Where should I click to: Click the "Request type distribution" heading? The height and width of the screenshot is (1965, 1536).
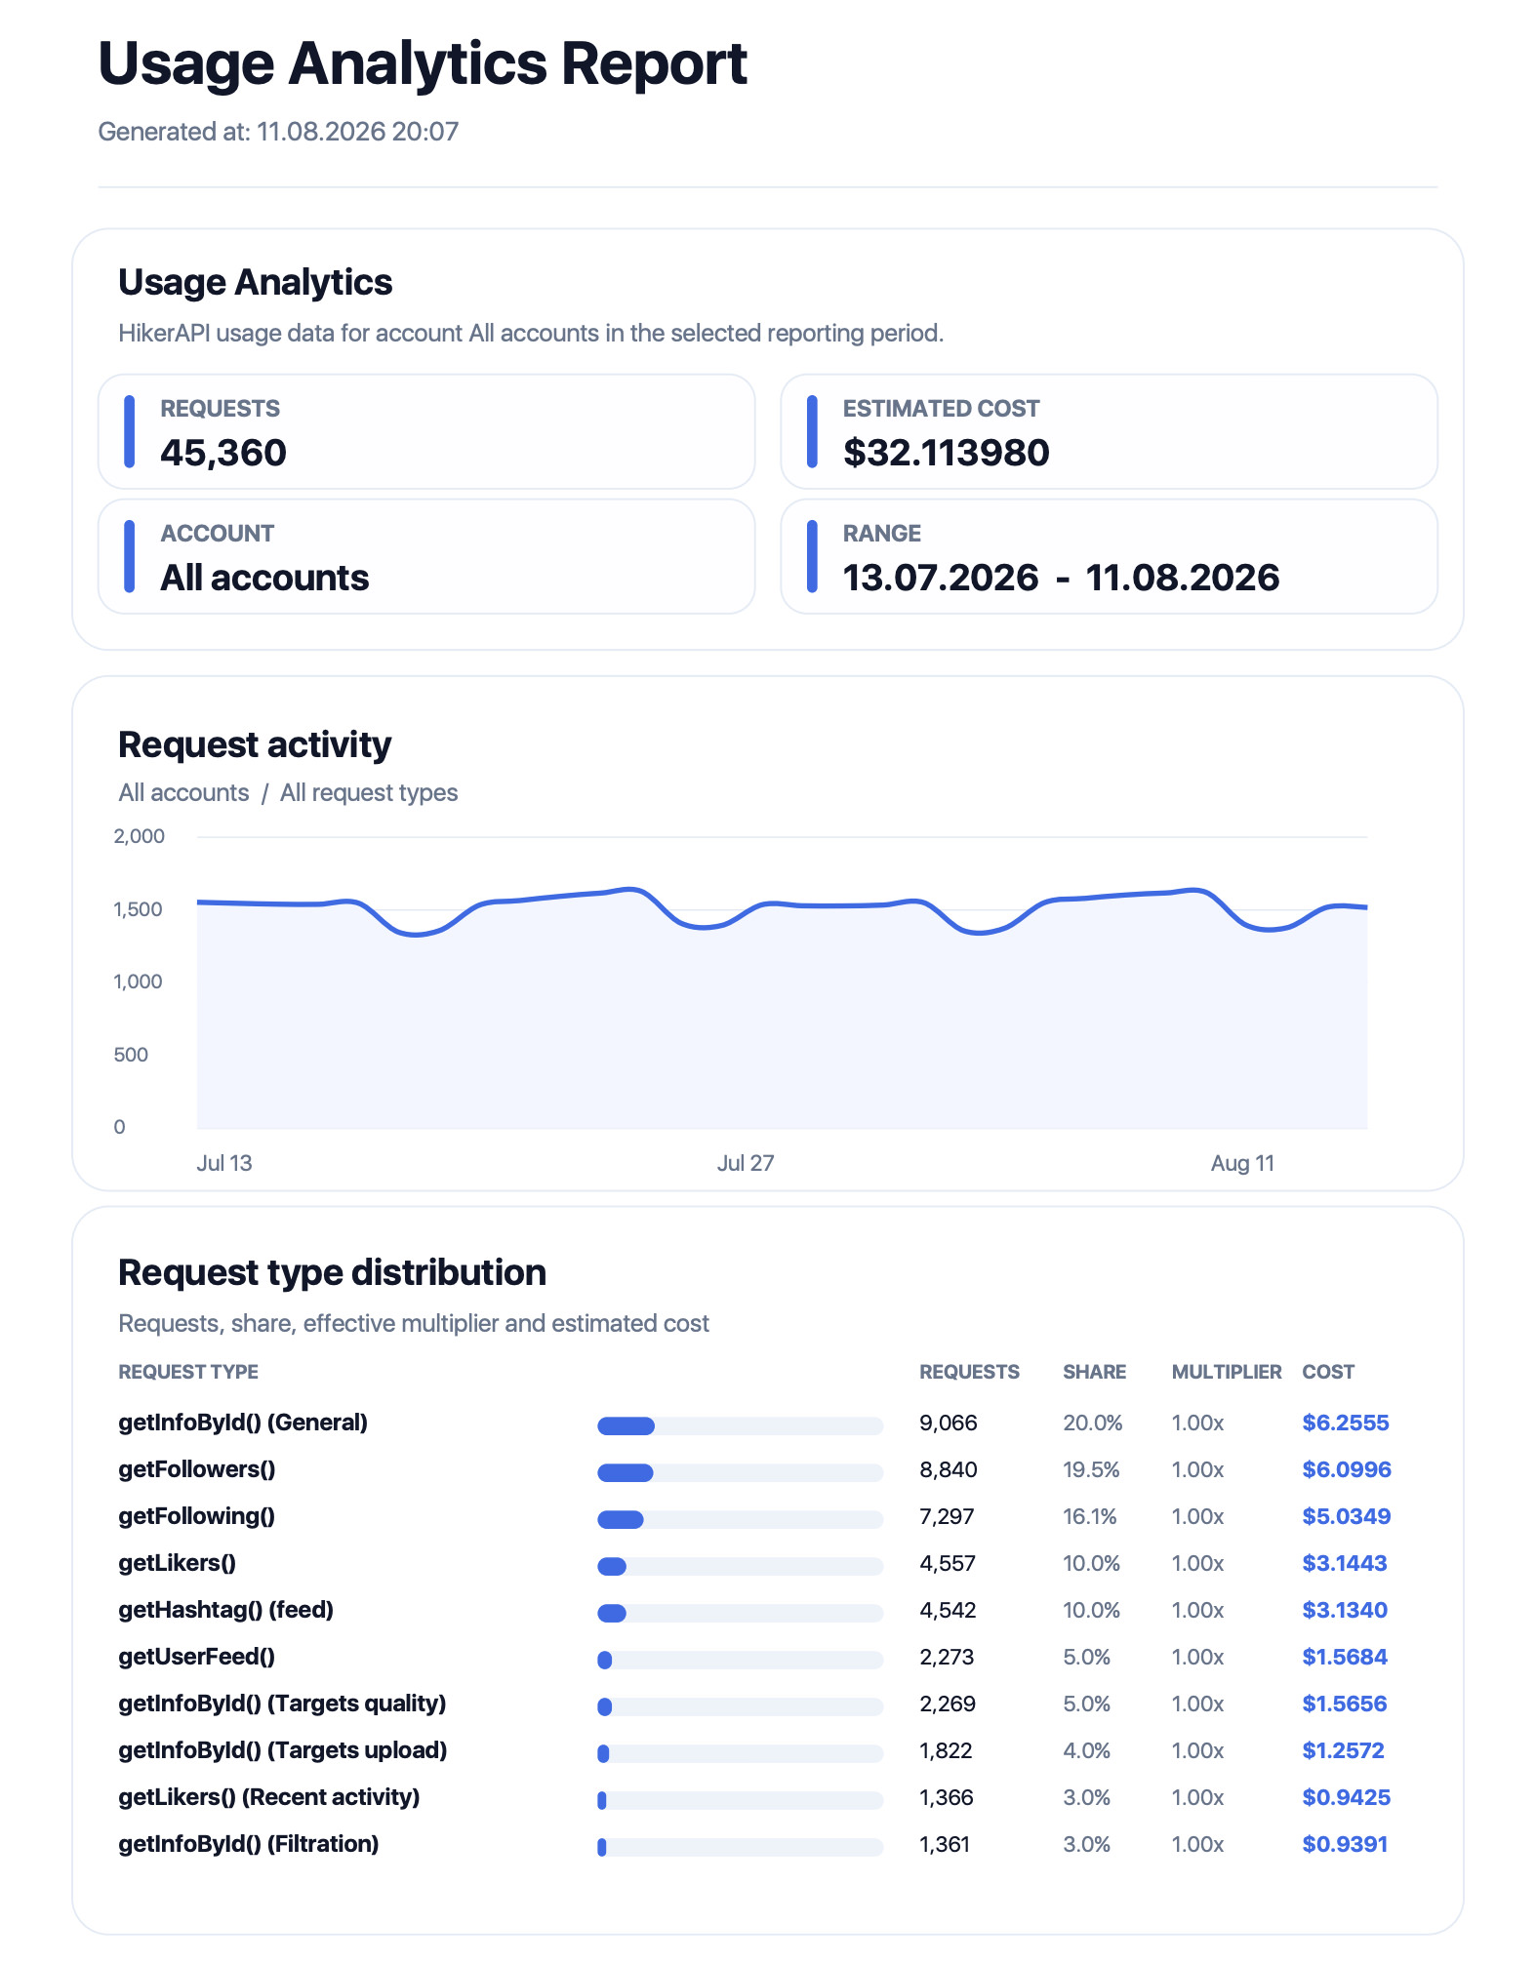(x=332, y=1273)
